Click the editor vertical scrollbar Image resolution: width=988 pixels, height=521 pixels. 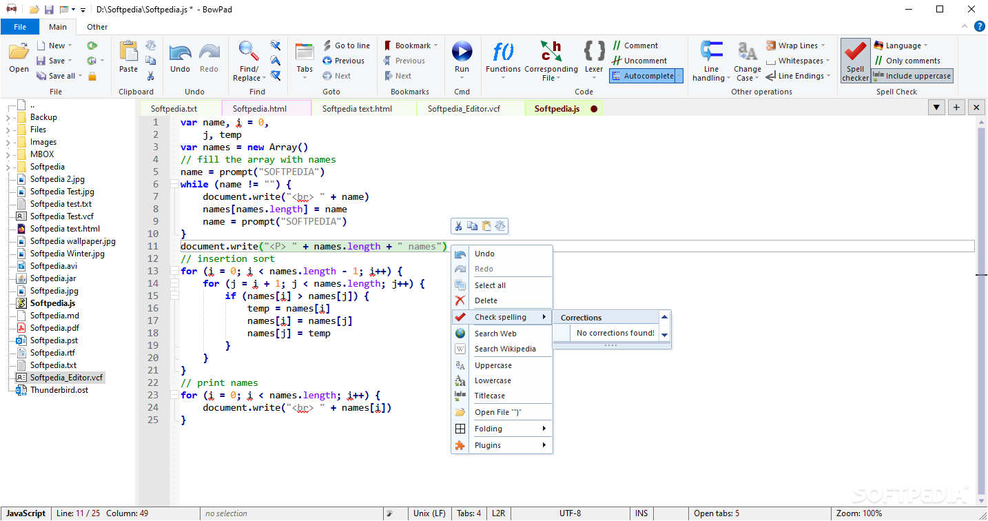click(x=981, y=310)
